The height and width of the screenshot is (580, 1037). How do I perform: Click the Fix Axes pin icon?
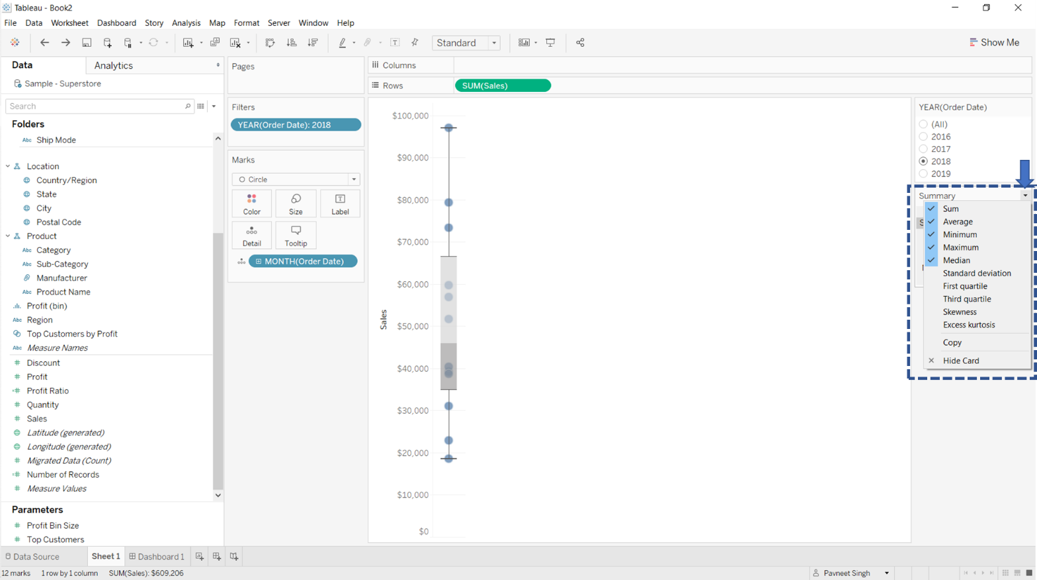click(x=415, y=42)
